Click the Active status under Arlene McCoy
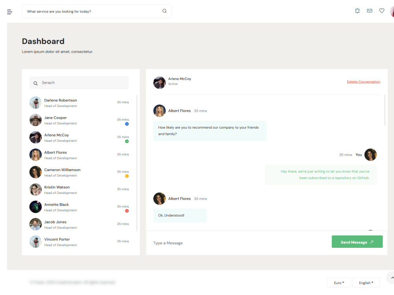The height and width of the screenshot is (295, 394). tap(173, 84)
